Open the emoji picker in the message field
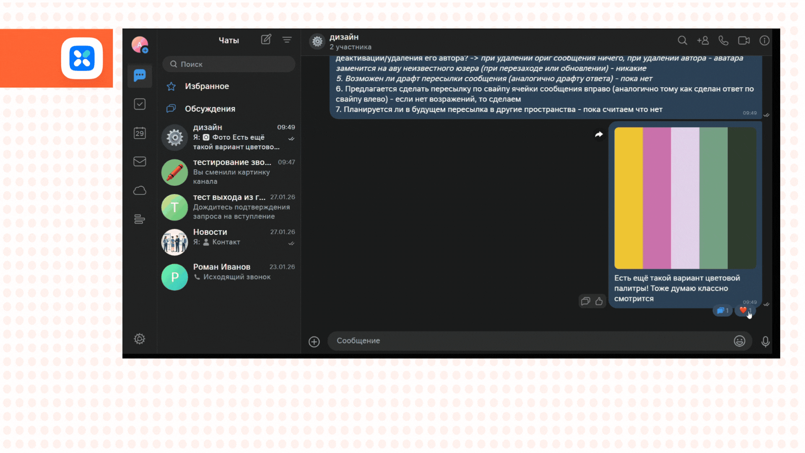The height and width of the screenshot is (453, 805). (739, 341)
